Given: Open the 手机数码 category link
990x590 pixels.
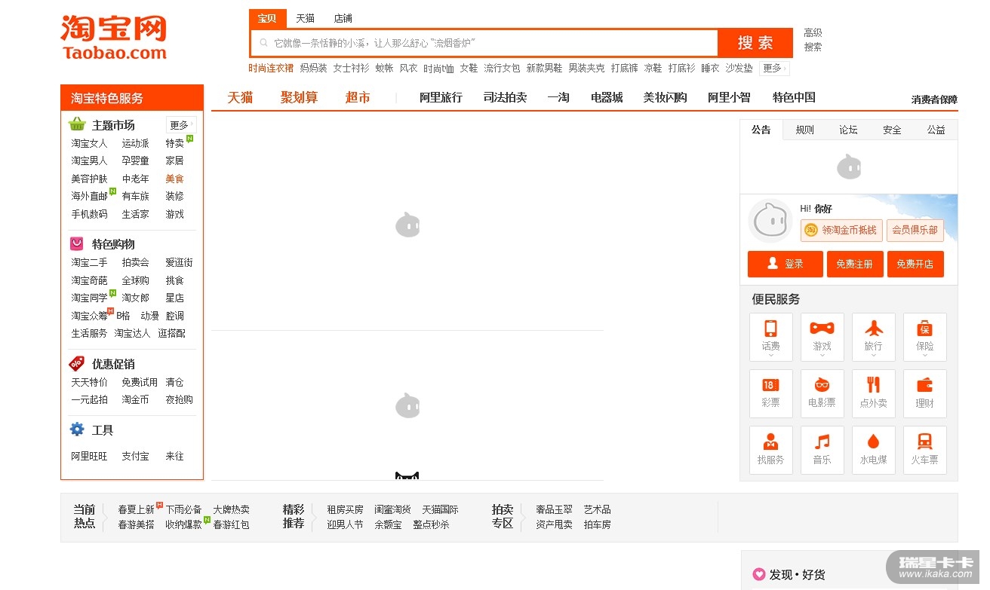Looking at the screenshot, I should (x=90, y=214).
